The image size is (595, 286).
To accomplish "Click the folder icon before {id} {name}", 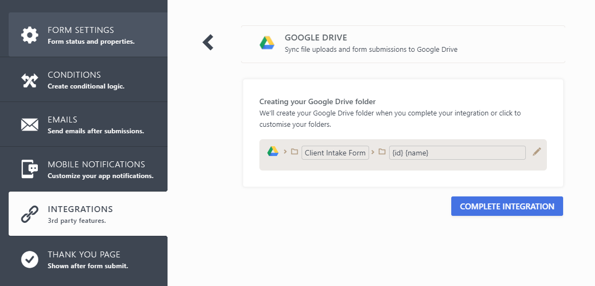I will click(x=382, y=152).
